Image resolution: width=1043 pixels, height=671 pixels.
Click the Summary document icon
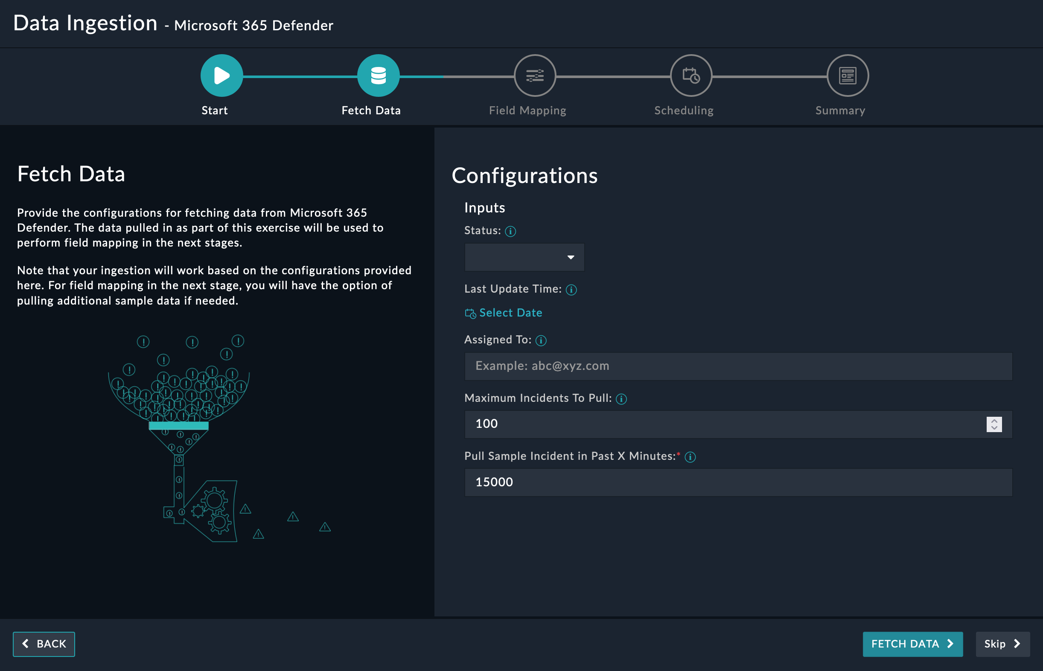847,76
